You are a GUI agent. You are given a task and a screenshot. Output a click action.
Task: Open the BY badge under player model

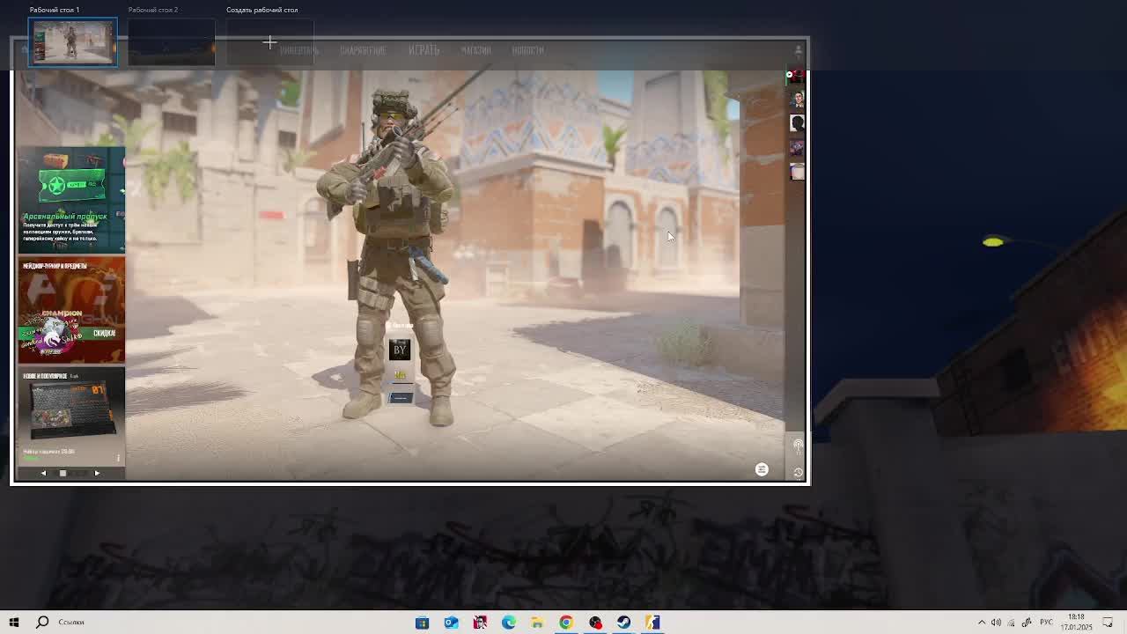tap(400, 350)
